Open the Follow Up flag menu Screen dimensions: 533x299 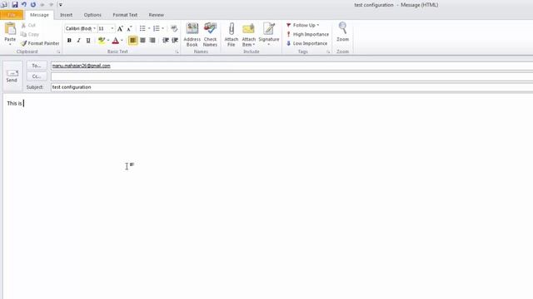(x=302, y=26)
